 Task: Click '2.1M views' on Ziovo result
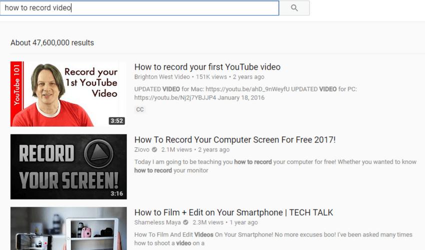176,149
